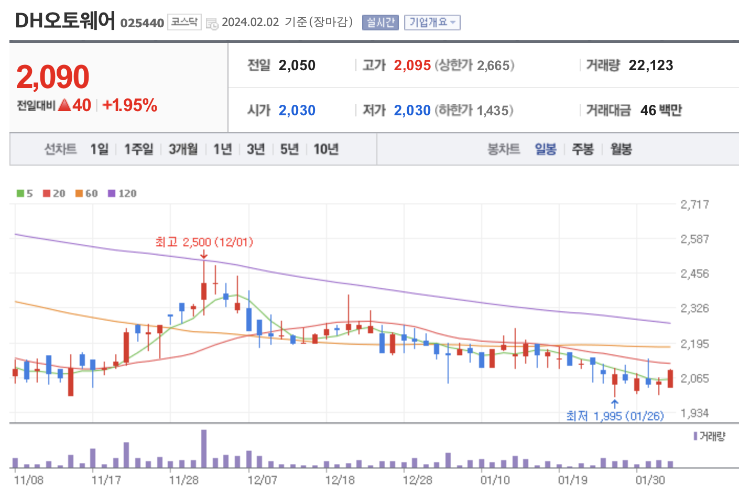Image resolution: width=739 pixels, height=501 pixels.
Task: Click the current price 2,090
Action: click(x=53, y=77)
